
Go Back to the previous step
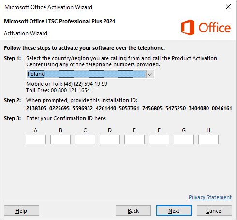(133, 211)
